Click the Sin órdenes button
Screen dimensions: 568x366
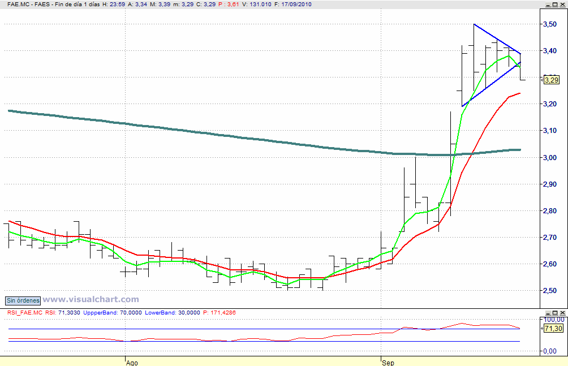click(x=23, y=300)
